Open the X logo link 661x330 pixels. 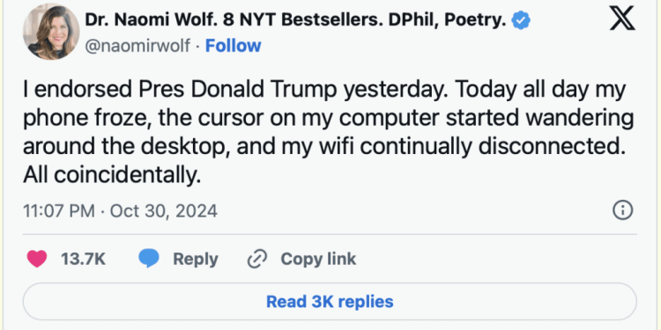click(622, 19)
